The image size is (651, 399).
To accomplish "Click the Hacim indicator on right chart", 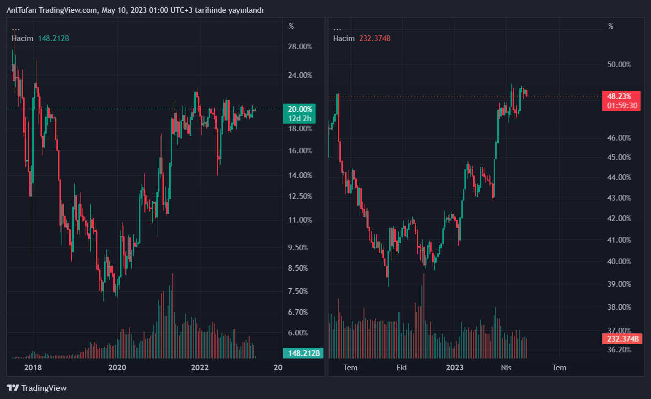I will pos(343,38).
